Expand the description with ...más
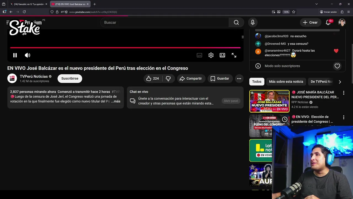Screen dimensions: 353x199 coord(116,101)
